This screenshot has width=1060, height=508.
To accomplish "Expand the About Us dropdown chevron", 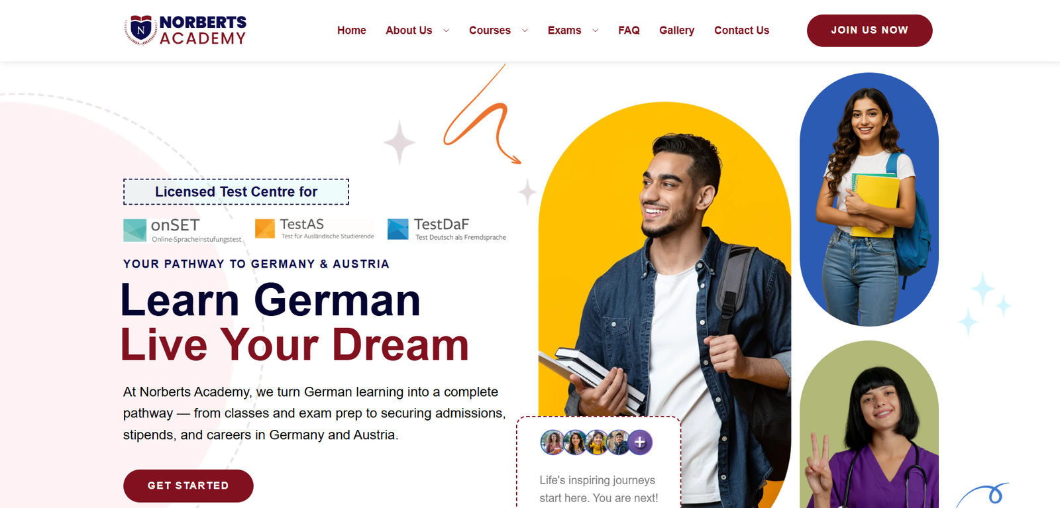I will pyautogui.click(x=446, y=30).
